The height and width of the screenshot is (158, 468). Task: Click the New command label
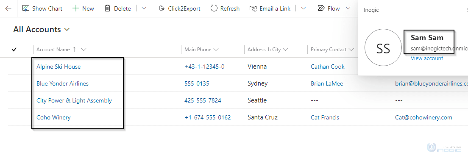point(88,8)
